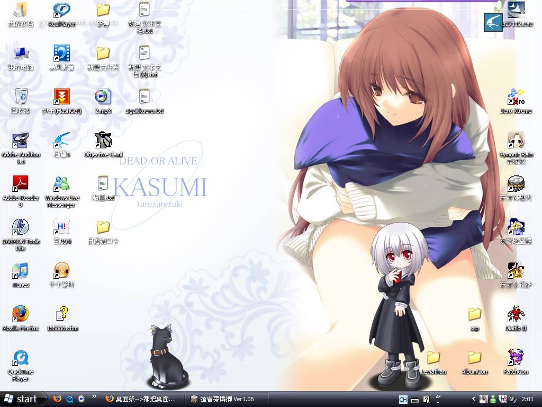Select the 东方地灵殿 game shortcut
This screenshot has width=542, height=407.
coord(516,232)
